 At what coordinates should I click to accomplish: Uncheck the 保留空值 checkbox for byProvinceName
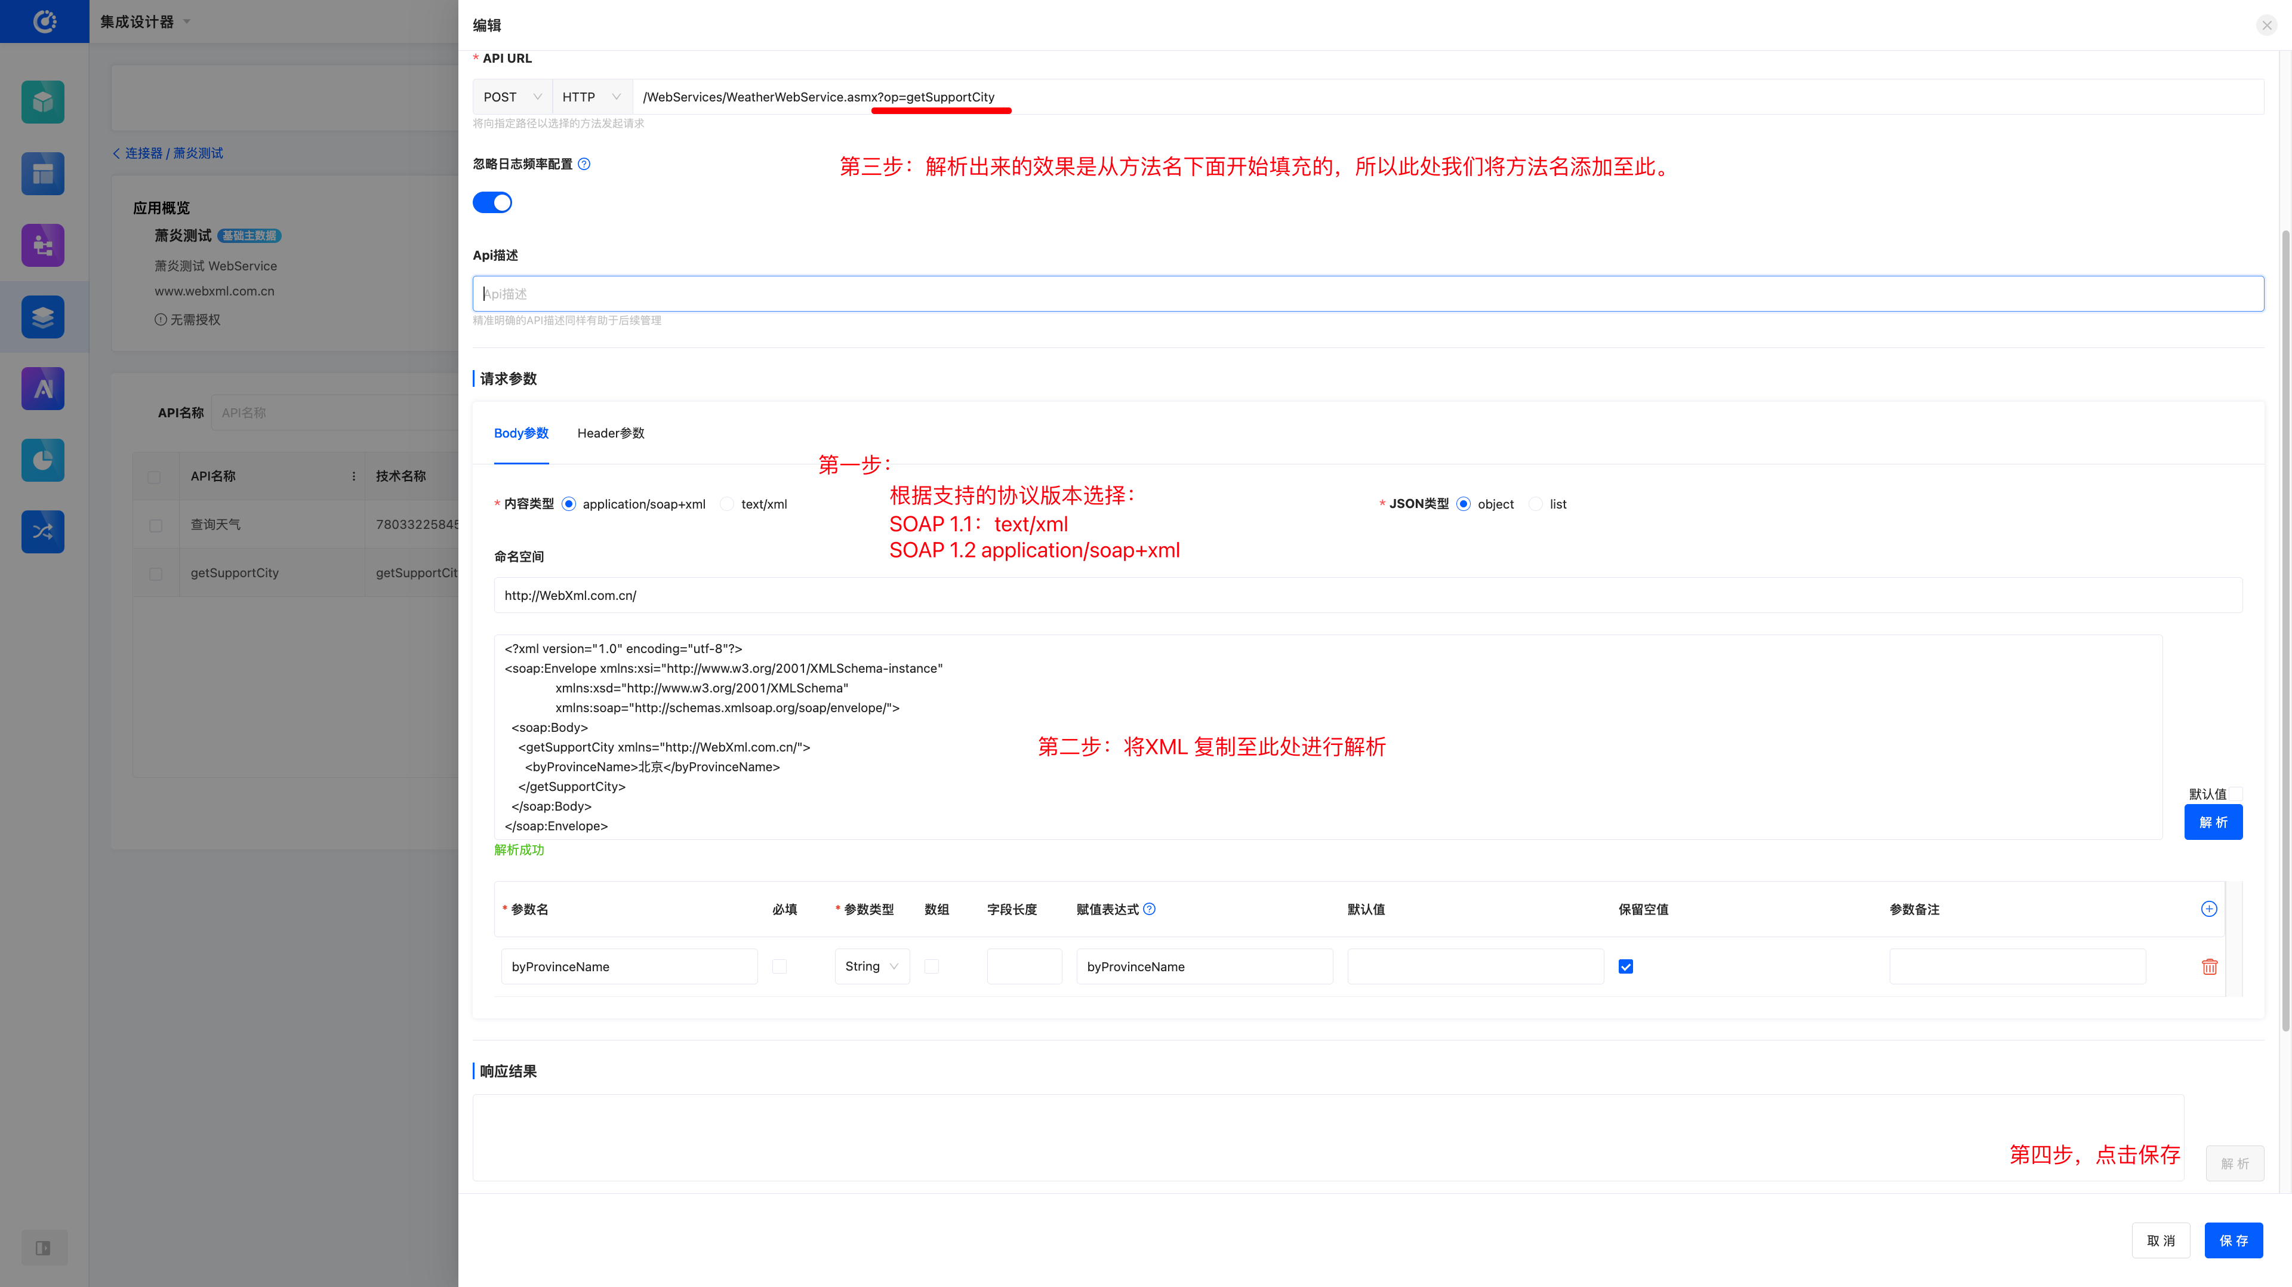1625,966
